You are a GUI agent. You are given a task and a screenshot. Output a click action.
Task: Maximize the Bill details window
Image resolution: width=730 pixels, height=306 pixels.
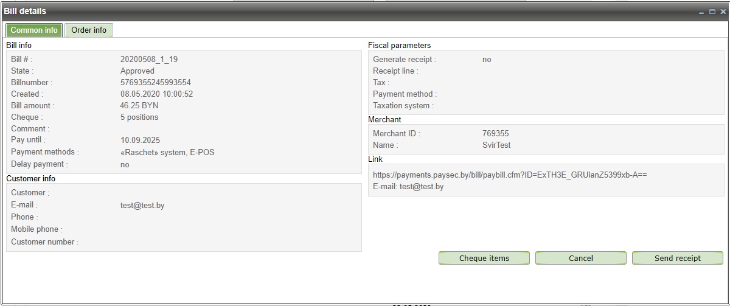pos(712,12)
